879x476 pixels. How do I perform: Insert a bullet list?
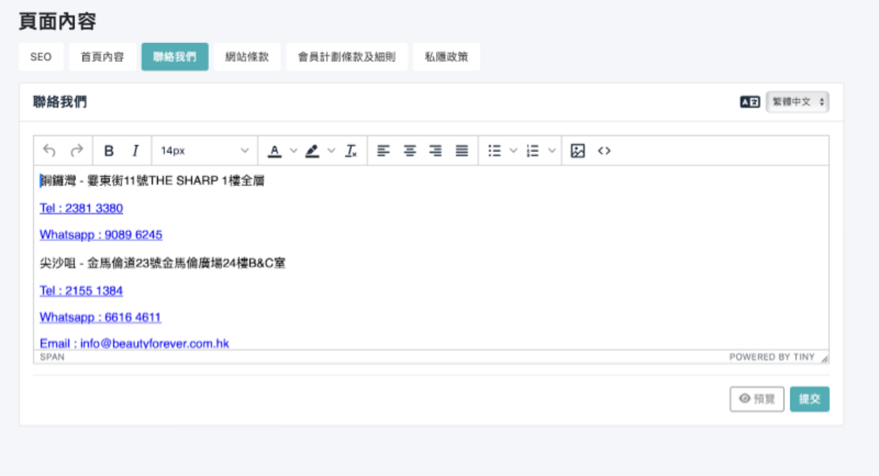tap(494, 150)
